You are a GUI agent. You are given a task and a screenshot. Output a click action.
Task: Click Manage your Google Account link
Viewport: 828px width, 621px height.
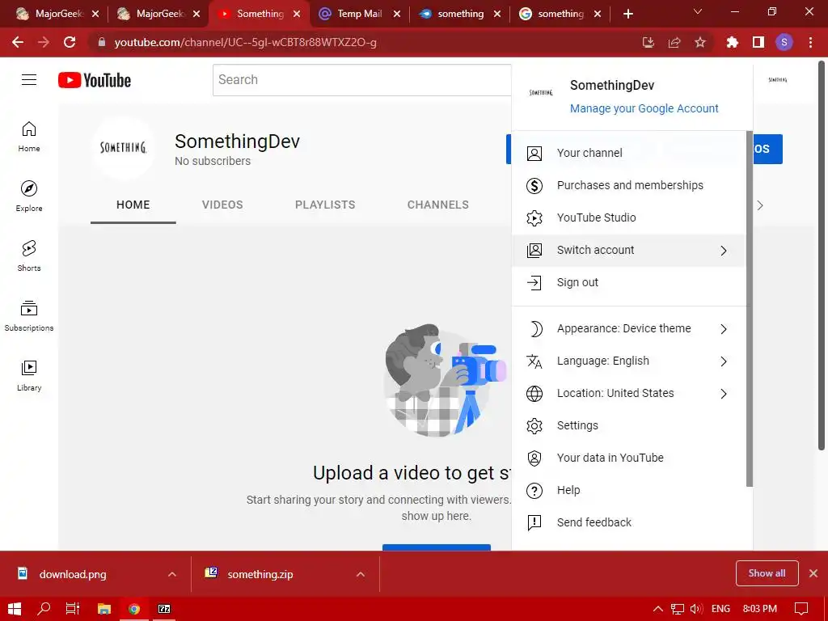click(644, 108)
